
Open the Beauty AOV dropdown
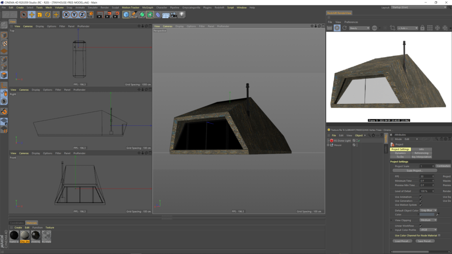point(359,28)
